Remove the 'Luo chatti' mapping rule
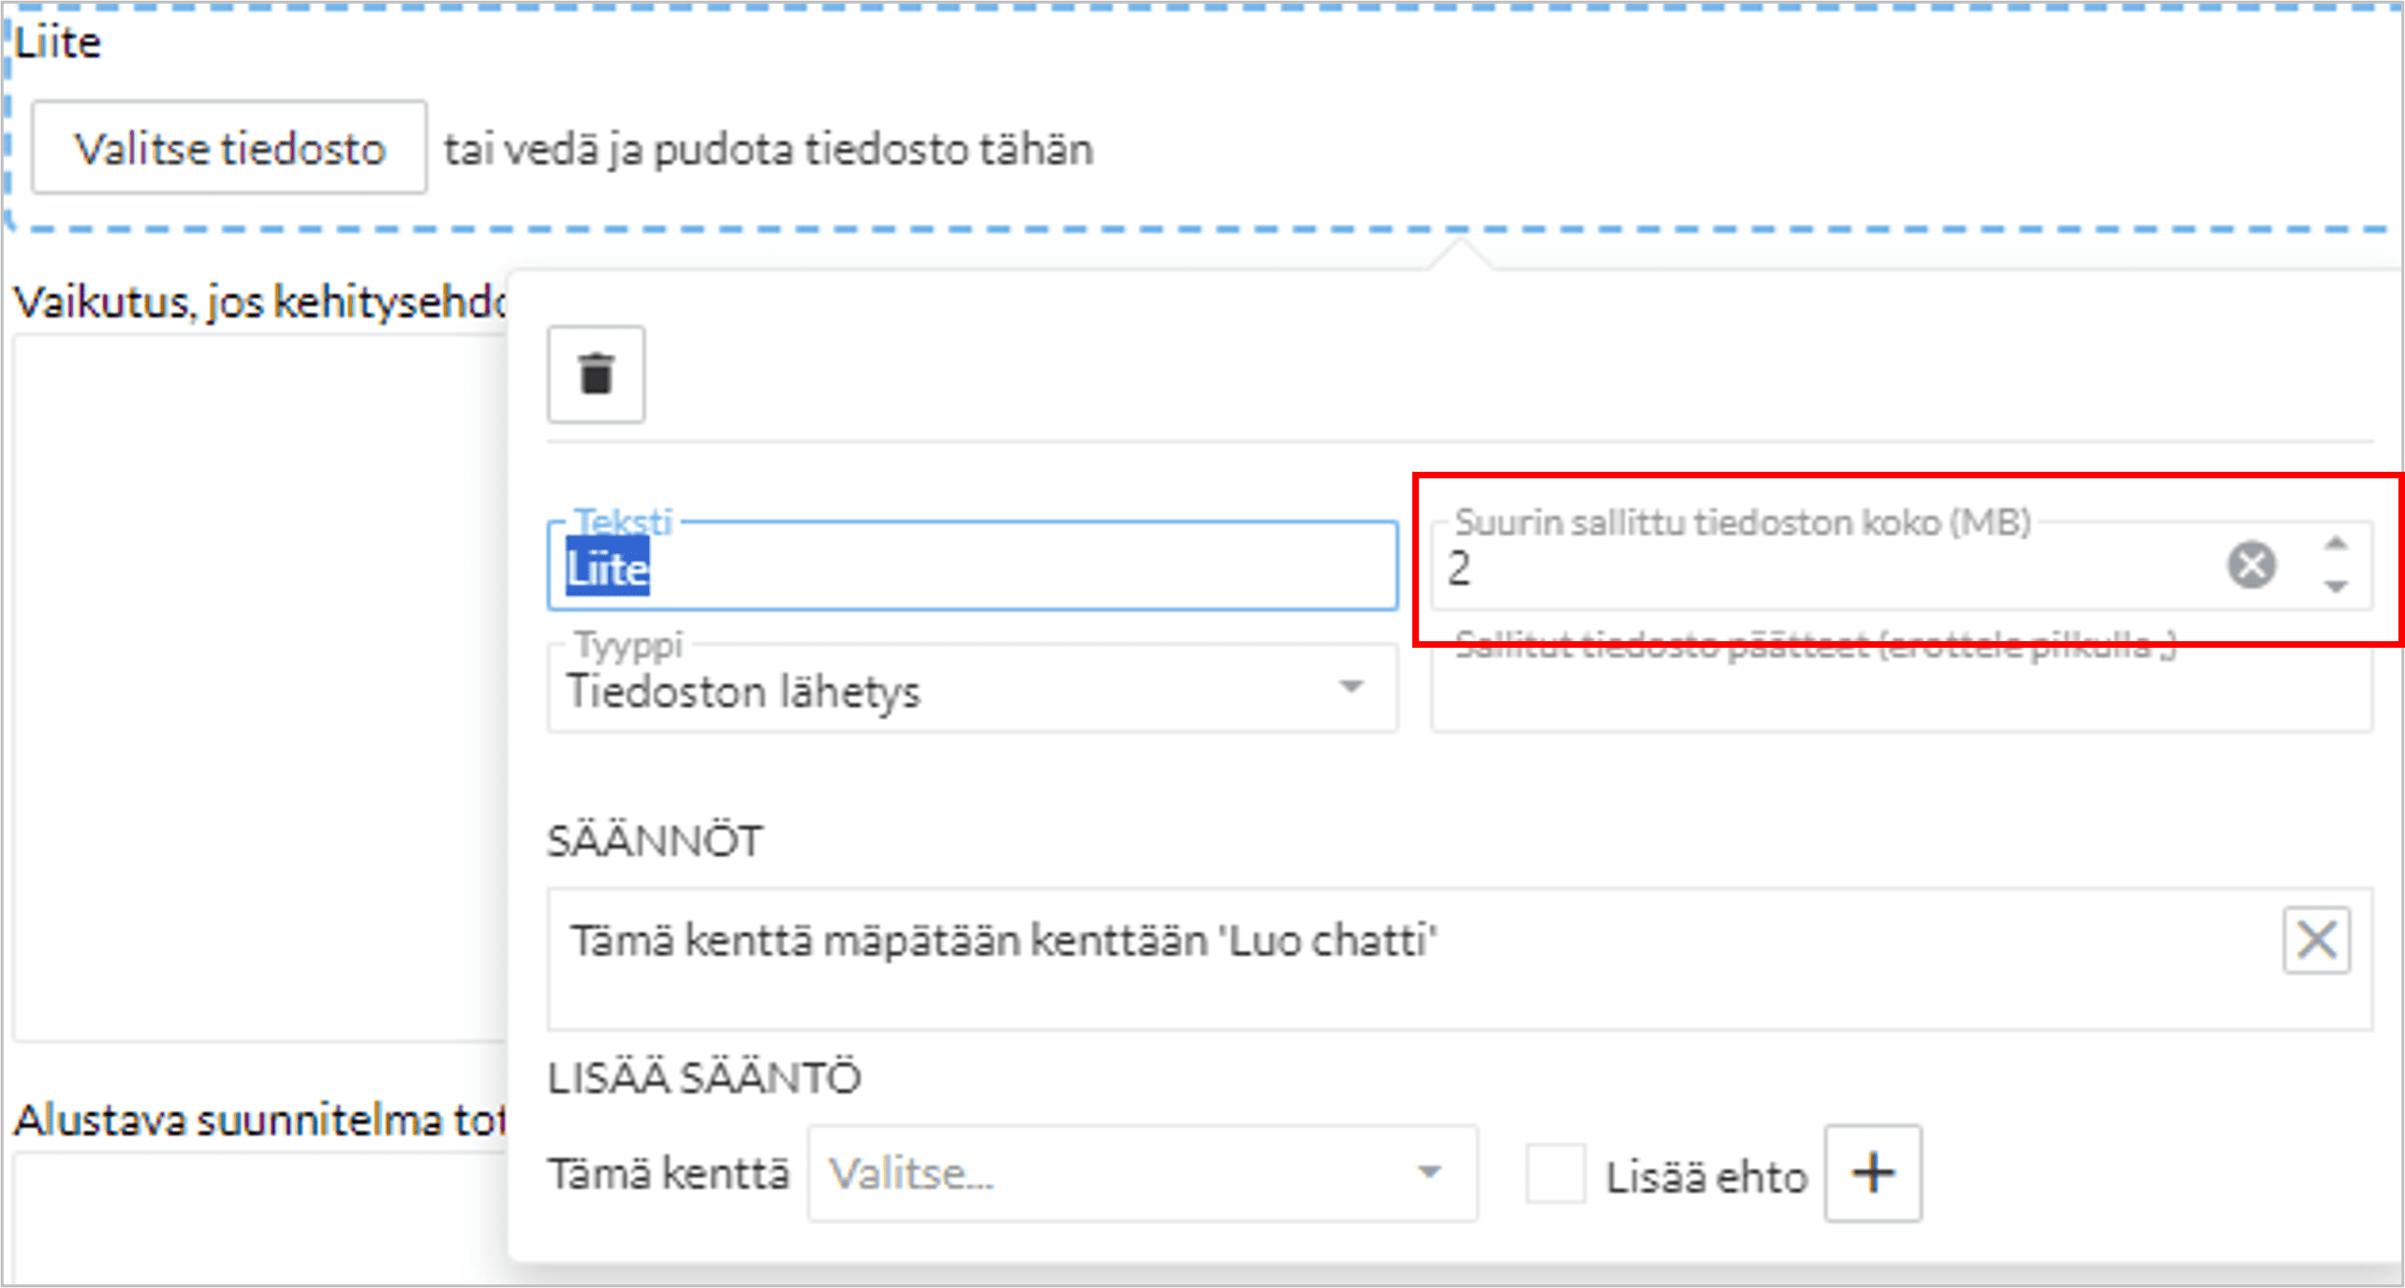This screenshot has height=1288, width=2405. click(x=2316, y=940)
